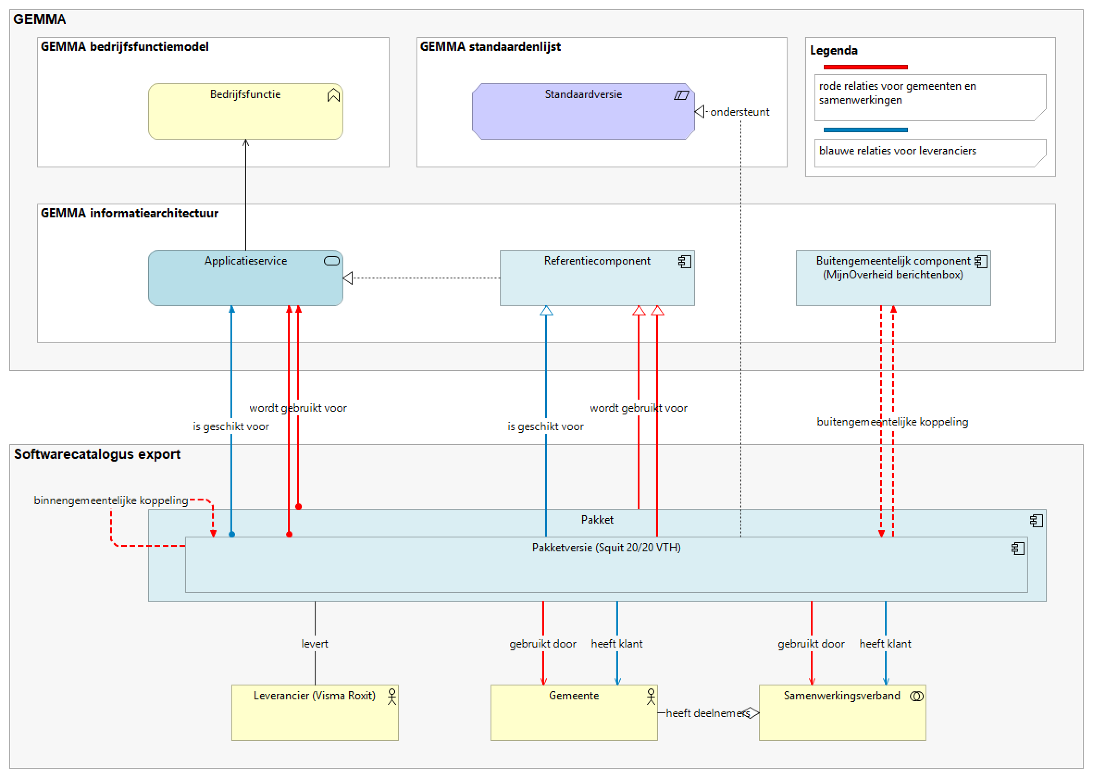Click the component icon on Pakket box
This screenshot has width=1093, height=778.
[x=1036, y=521]
